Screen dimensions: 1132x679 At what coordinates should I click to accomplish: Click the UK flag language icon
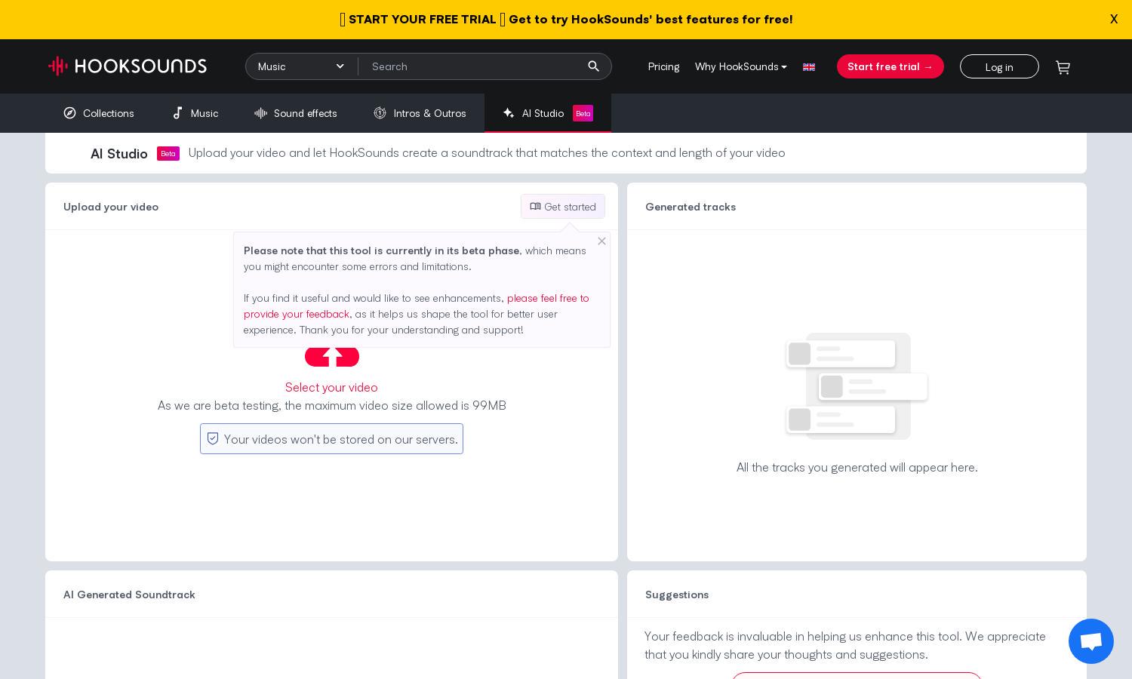pyautogui.click(x=809, y=67)
